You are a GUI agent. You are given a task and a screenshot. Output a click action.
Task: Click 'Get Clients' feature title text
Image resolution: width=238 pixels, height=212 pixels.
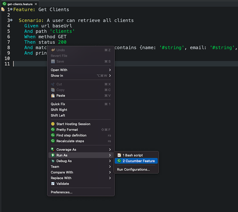(x=54, y=10)
